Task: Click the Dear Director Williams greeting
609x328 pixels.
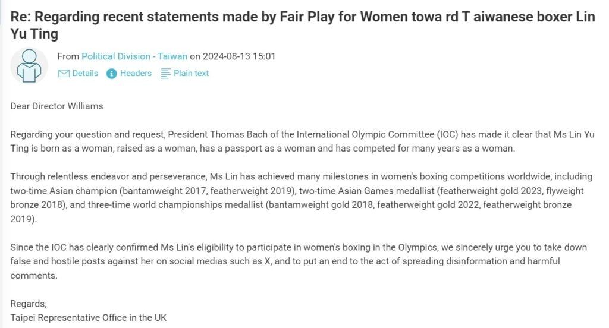Action: coord(56,106)
